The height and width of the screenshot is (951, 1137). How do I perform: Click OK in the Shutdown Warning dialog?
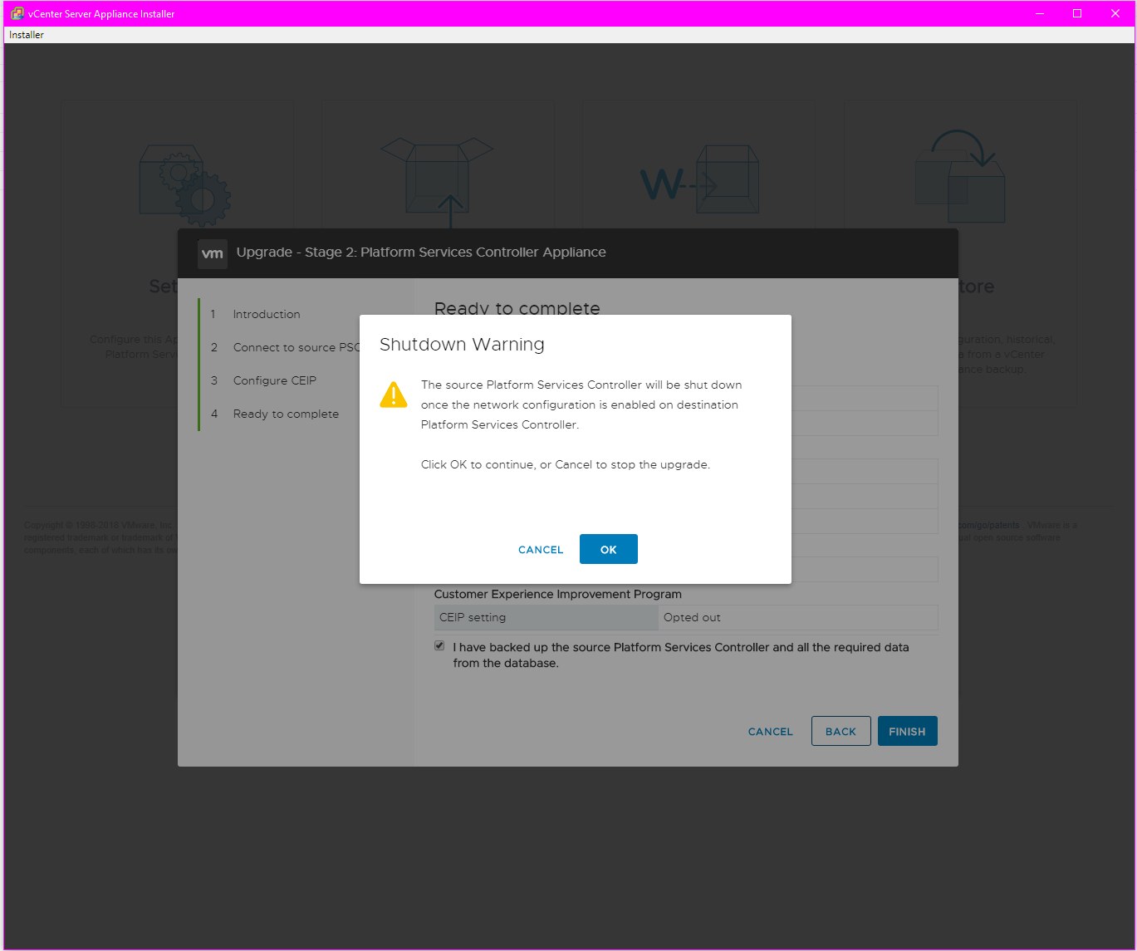click(x=608, y=549)
